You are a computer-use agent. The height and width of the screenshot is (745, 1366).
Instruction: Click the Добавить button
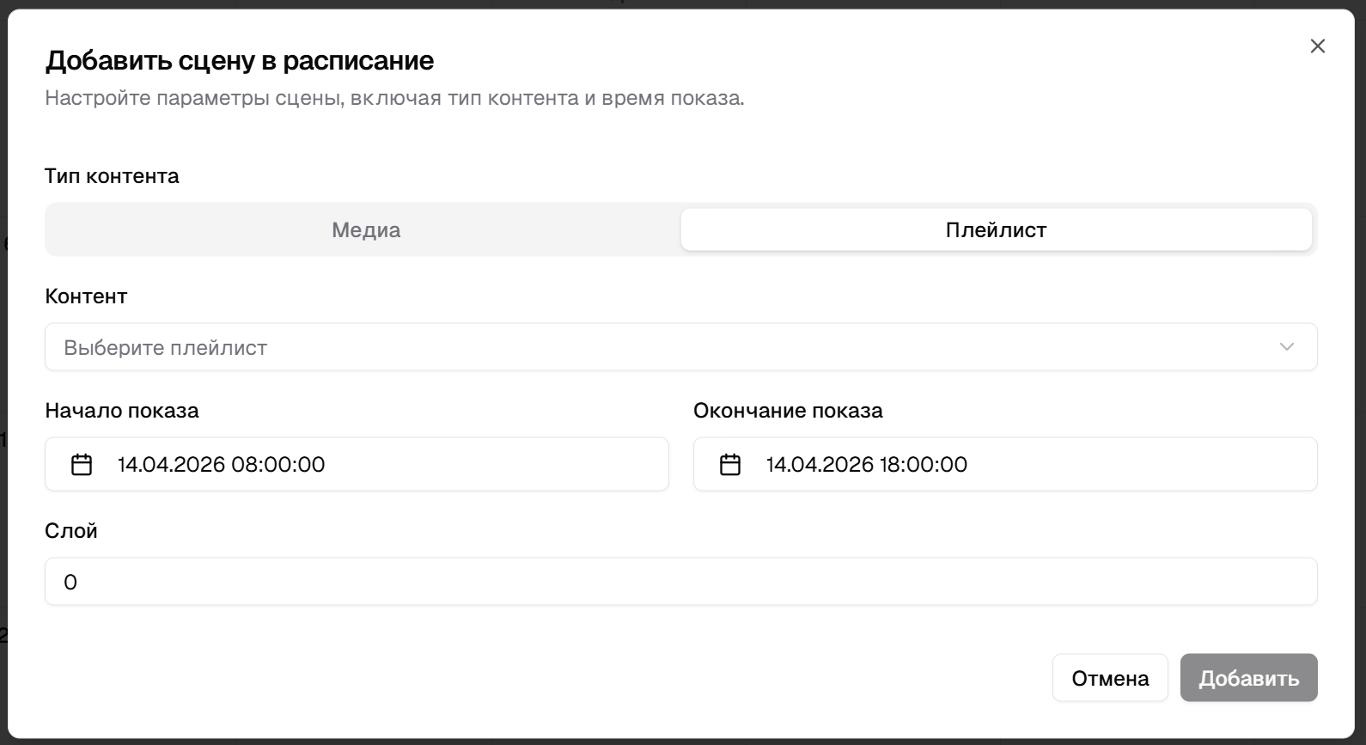tap(1248, 678)
